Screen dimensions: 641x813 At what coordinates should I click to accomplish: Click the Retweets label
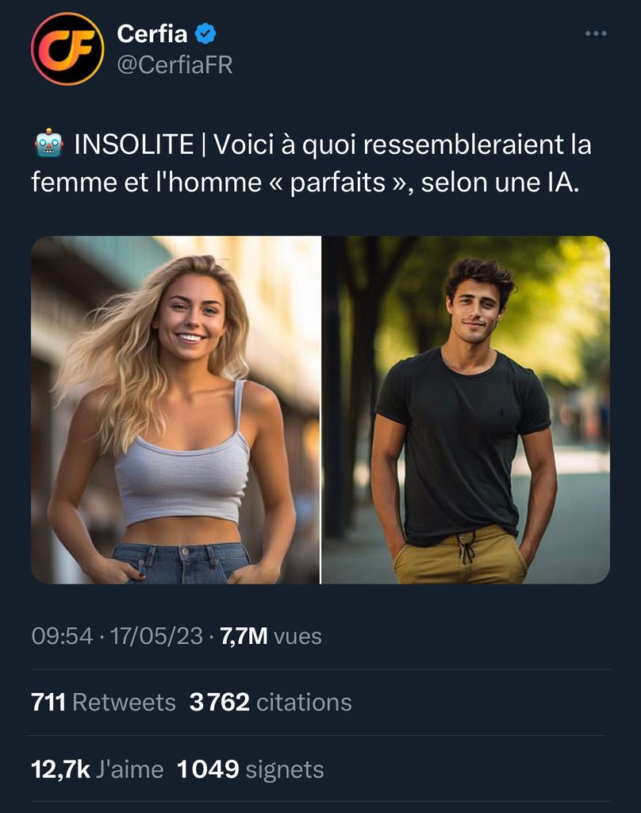click(x=125, y=702)
